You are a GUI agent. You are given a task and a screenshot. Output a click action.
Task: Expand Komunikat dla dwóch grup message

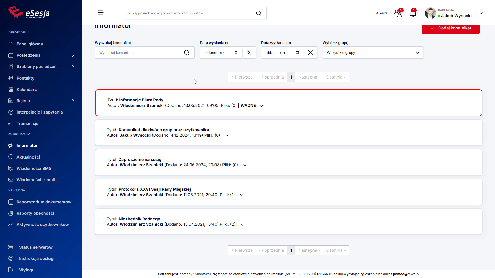tap(227, 136)
